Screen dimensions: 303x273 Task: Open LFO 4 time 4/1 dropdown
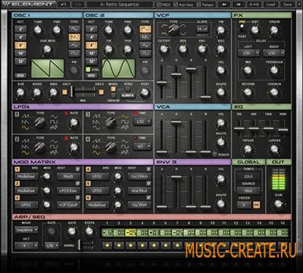pos(142,146)
